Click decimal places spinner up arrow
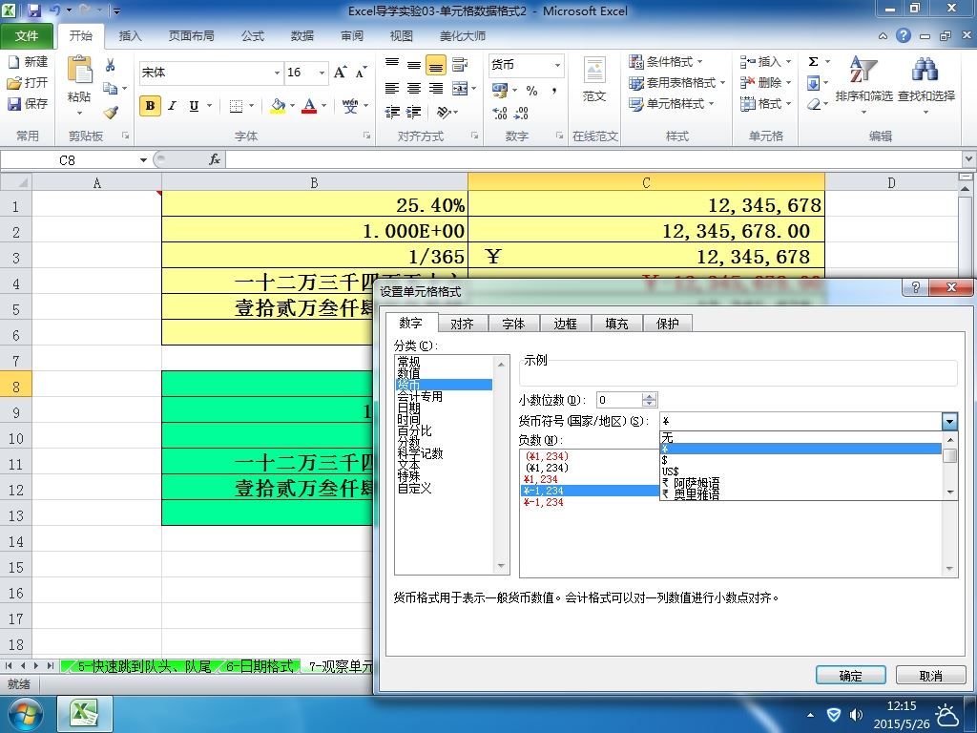Screen dimensions: 977x733 649,396
